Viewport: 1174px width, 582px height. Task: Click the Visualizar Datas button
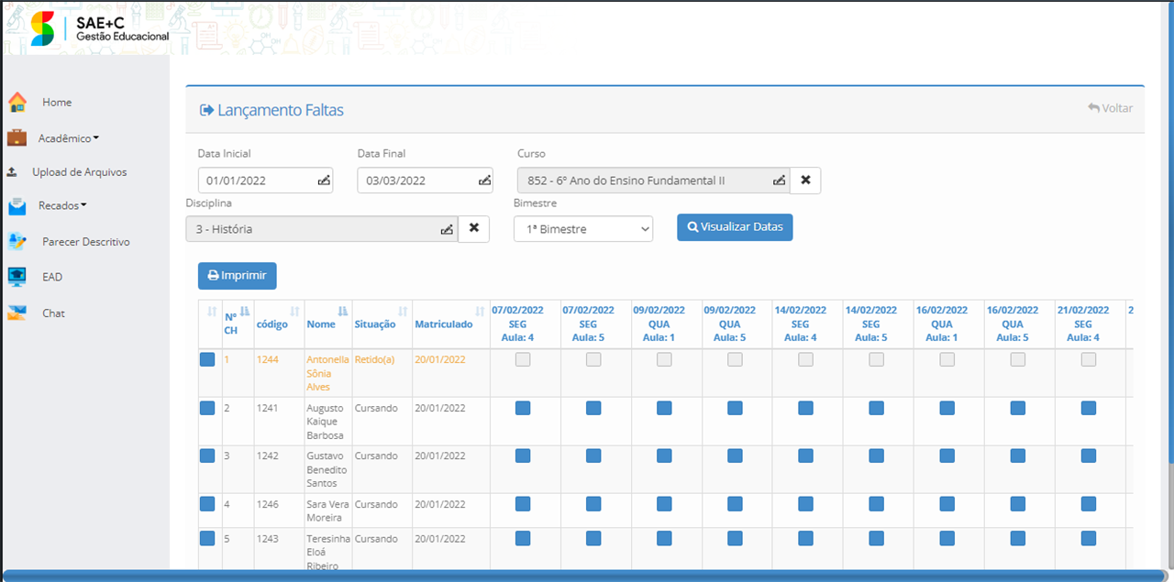[x=735, y=227]
